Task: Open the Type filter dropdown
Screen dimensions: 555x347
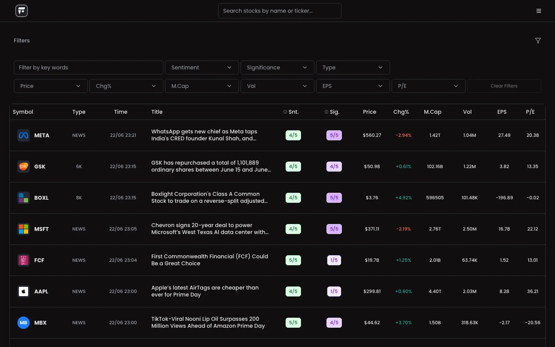Action: pos(353,67)
